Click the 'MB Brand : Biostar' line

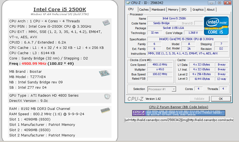click(25, 71)
